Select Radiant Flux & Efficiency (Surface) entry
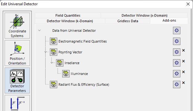Screen dimensions: 193x111 84,84
